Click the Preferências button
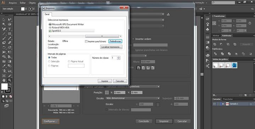This screenshot has width=255, height=129. 115,41
